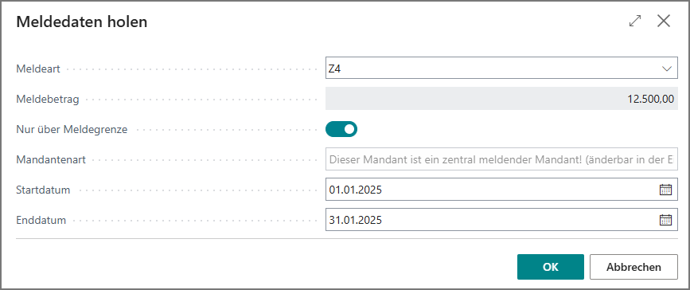The image size is (690, 290).
Task: Click the Meldebetrag field label
Action: coord(48,99)
